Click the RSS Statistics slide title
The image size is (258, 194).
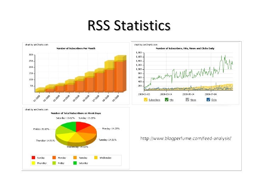point(129,25)
